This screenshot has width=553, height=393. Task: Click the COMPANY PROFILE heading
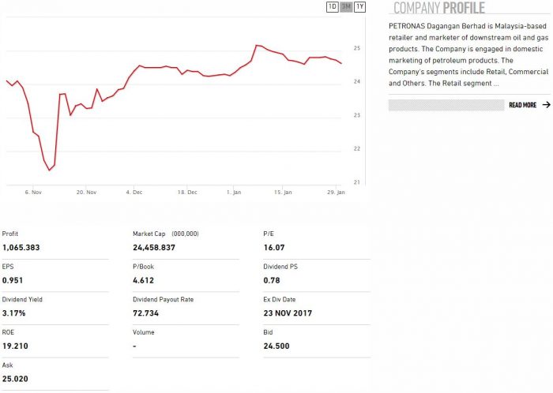click(x=439, y=9)
